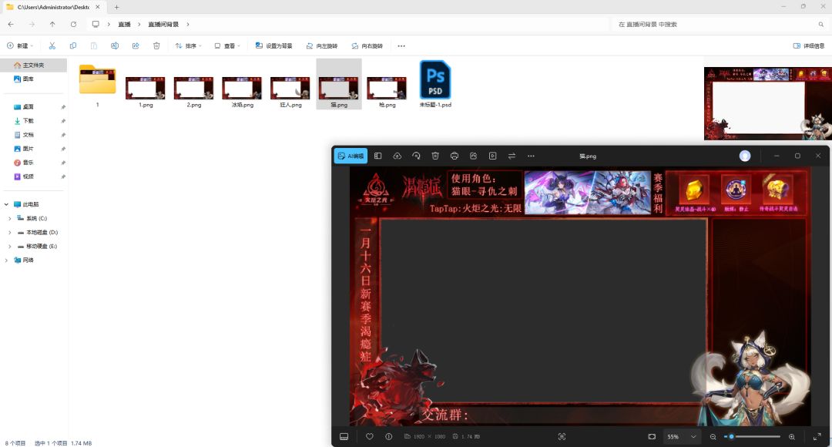Click the zoom out magnifier in photo viewer

click(713, 436)
